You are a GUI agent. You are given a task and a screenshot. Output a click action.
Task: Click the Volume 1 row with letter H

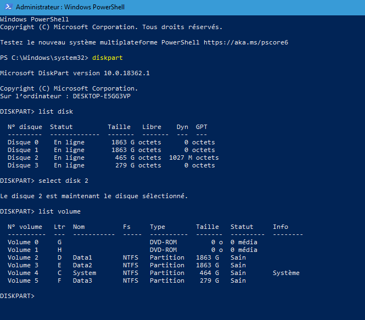[x=132, y=250]
